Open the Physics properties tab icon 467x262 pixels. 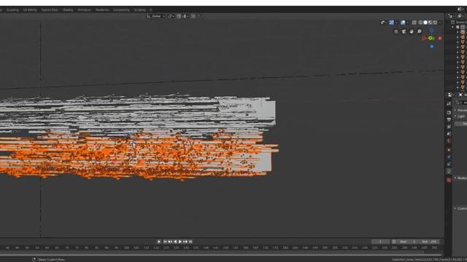tap(449, 164)
